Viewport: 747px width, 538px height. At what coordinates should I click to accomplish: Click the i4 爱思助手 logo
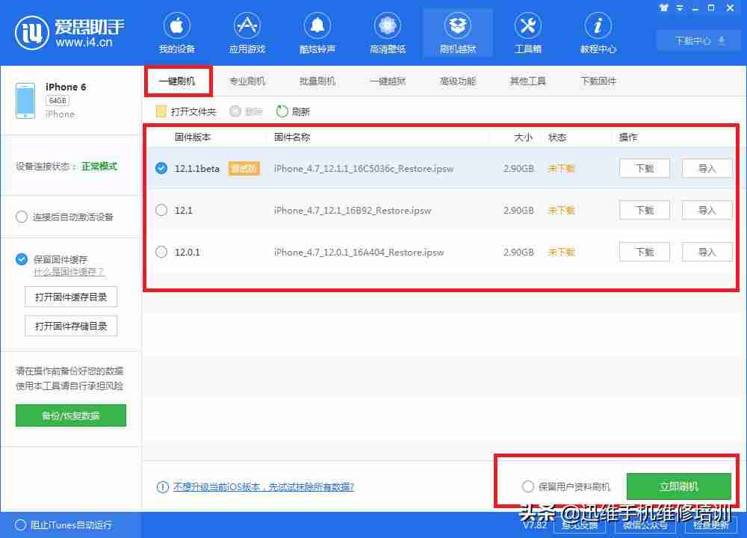click(x=69, y=32)
